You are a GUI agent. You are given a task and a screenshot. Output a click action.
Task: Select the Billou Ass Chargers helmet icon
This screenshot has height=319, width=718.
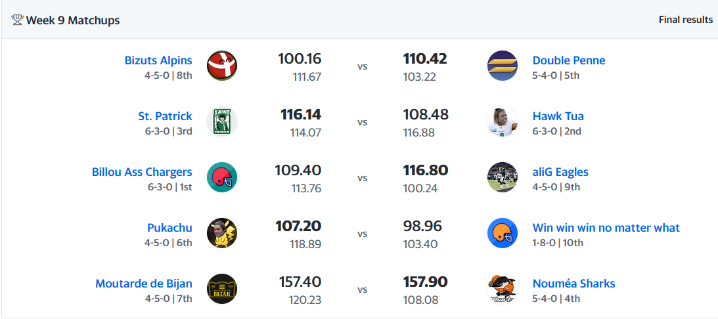pos(222,177)
